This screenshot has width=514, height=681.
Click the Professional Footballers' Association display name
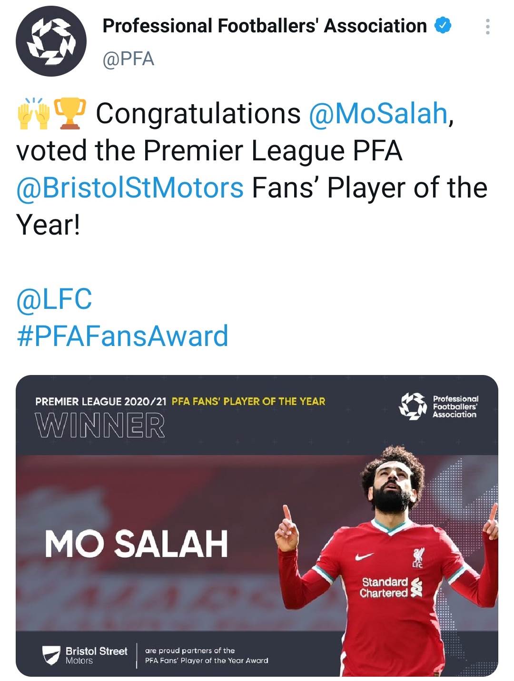pos(265,26)
